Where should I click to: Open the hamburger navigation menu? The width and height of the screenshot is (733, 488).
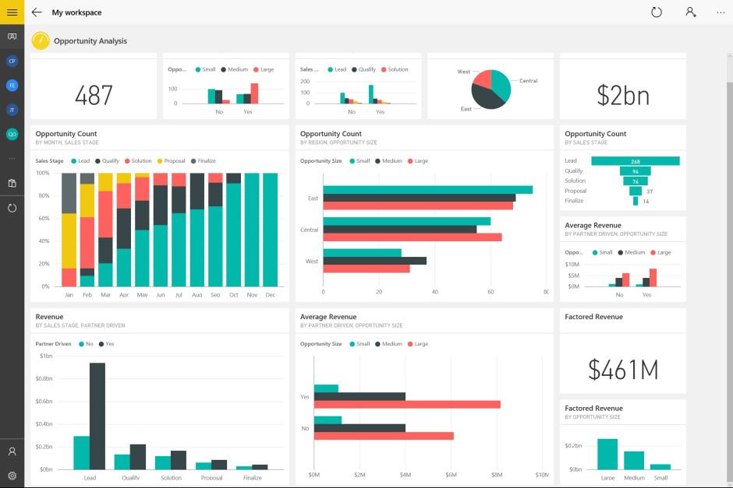click(12, 12)
